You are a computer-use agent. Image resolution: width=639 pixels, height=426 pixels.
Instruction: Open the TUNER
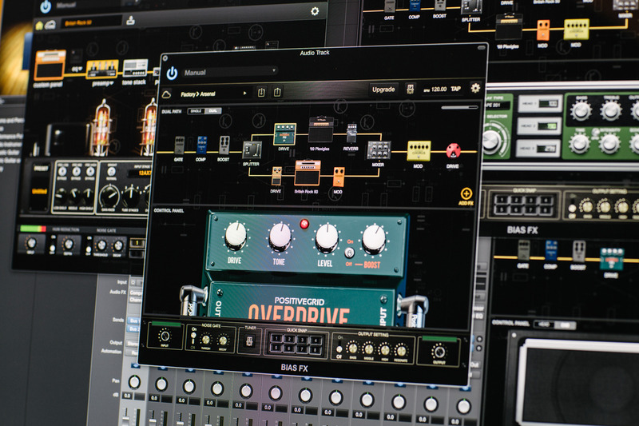[249, 341]
